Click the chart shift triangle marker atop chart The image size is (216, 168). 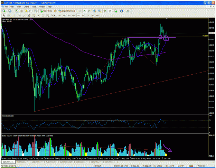(x=167, y=18)
